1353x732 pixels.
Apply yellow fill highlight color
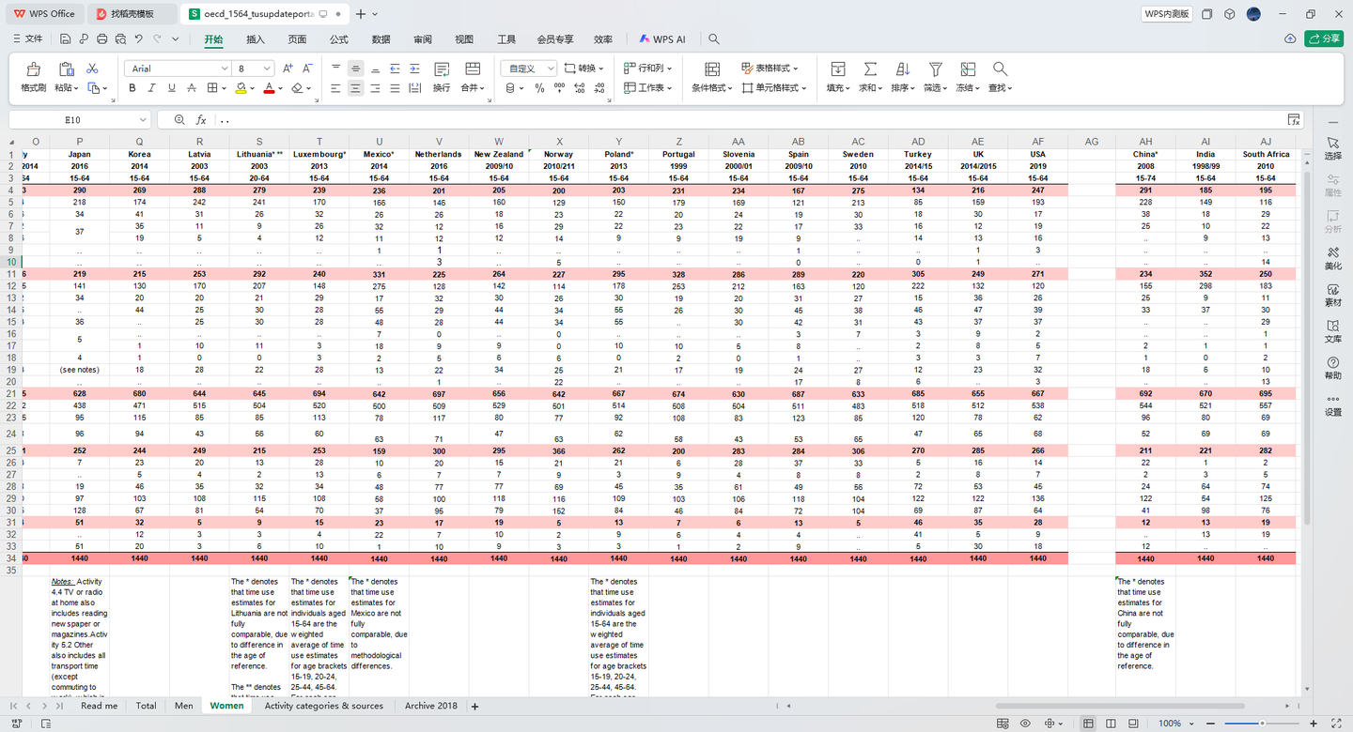click(x=241, y=88)
